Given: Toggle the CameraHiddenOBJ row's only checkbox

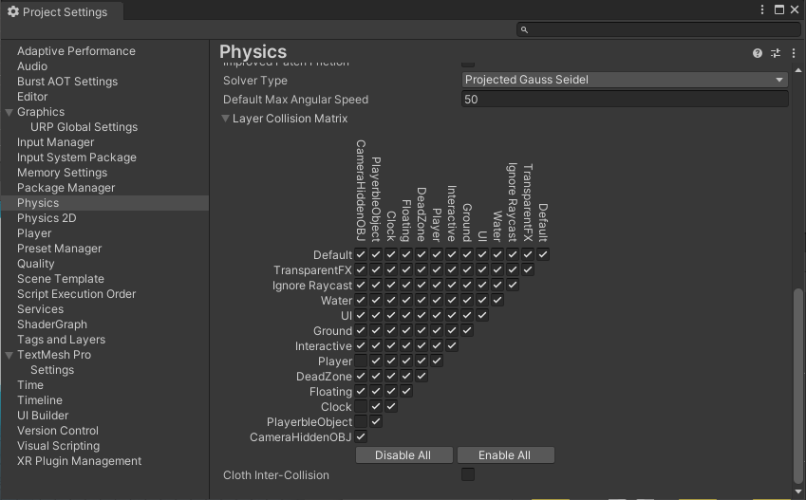Looking at the screenshot, I should tap(361, 437).
